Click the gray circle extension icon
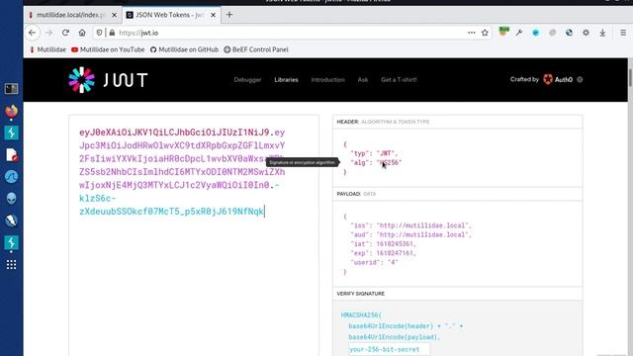This screenshot has width=633, height=356. pyautogui.click(x=552, y=33)
